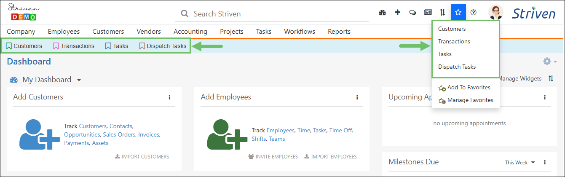Click the dashboard gauge icon in top bar

(383, 12)
